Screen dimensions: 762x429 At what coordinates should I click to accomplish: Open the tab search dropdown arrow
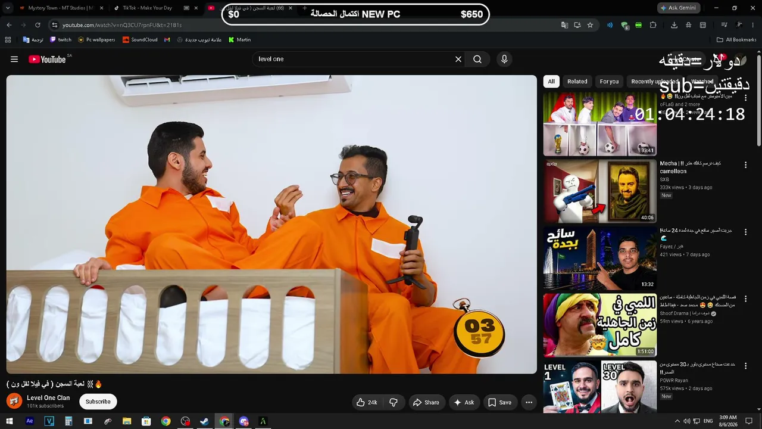pyautogui.click(x=8, y=8)
